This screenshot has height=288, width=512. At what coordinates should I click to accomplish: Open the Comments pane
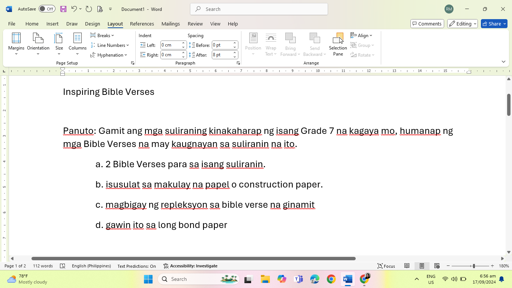point(427,24)
